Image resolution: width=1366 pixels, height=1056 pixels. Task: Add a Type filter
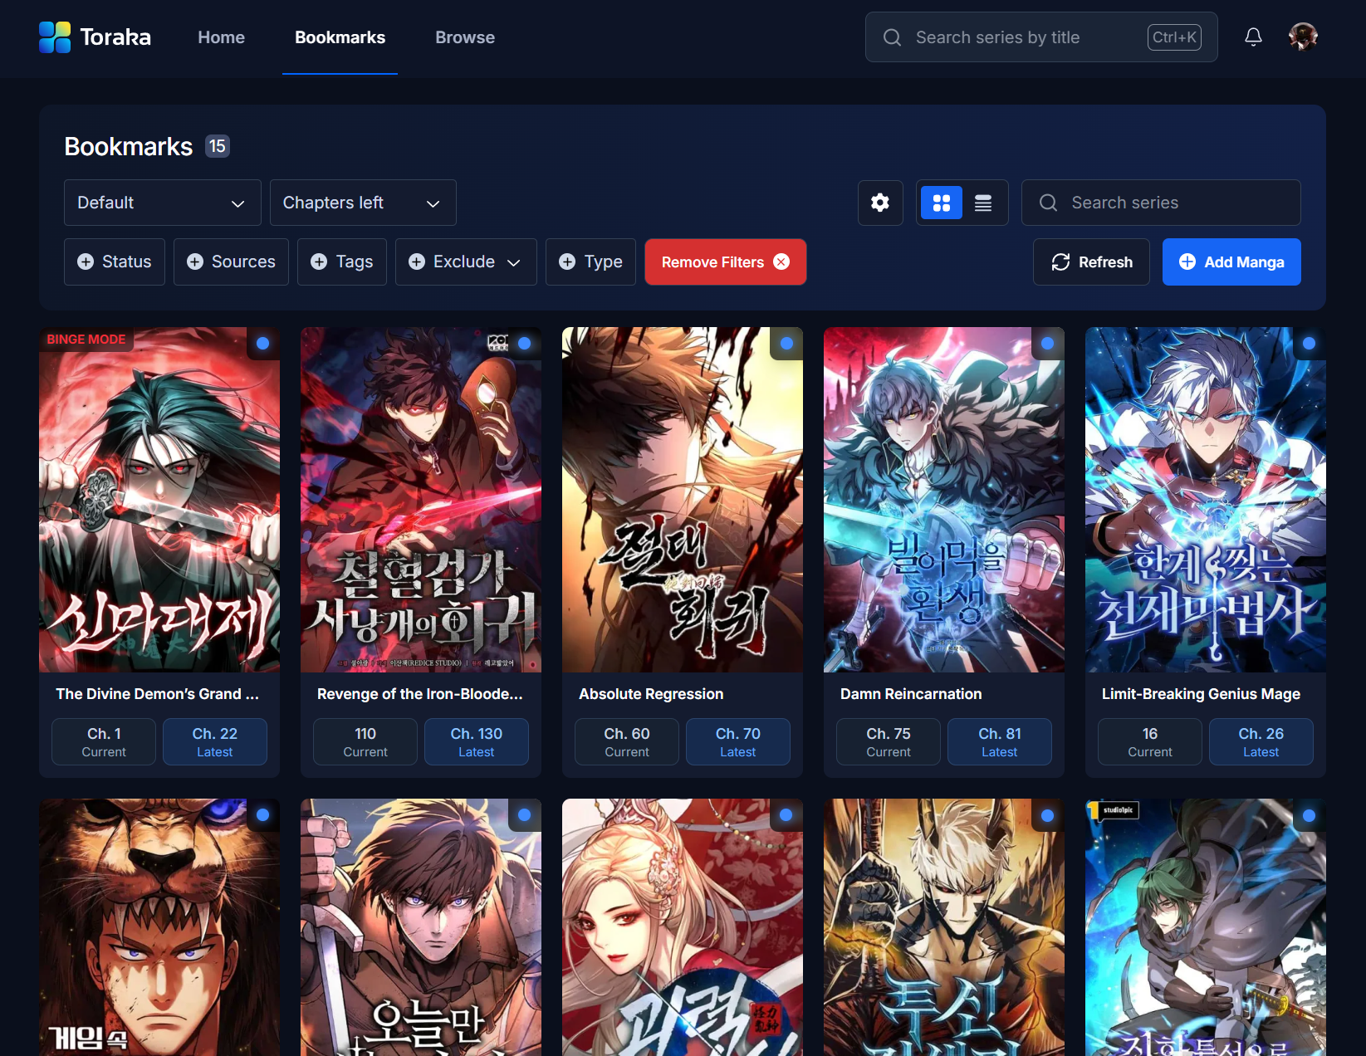(x=590, y=262)
